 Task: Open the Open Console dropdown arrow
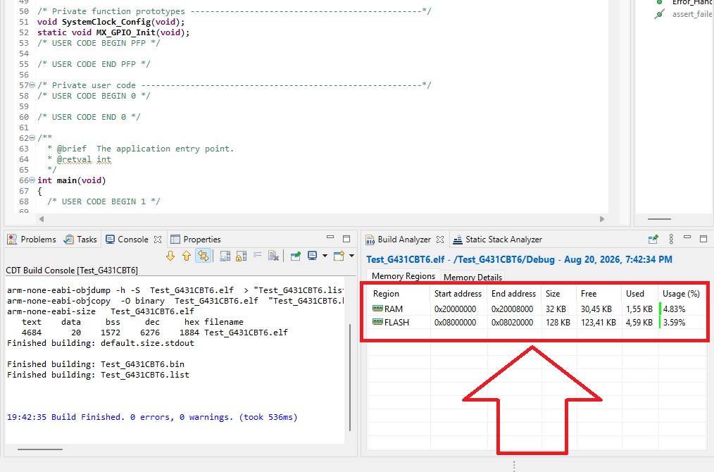pos(351,256)
